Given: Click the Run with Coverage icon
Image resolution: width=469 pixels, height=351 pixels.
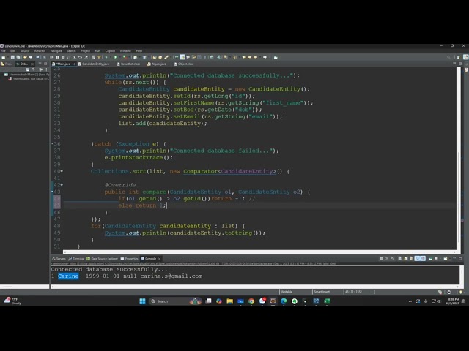Looking at the screenshot, I should coord(125,57).
